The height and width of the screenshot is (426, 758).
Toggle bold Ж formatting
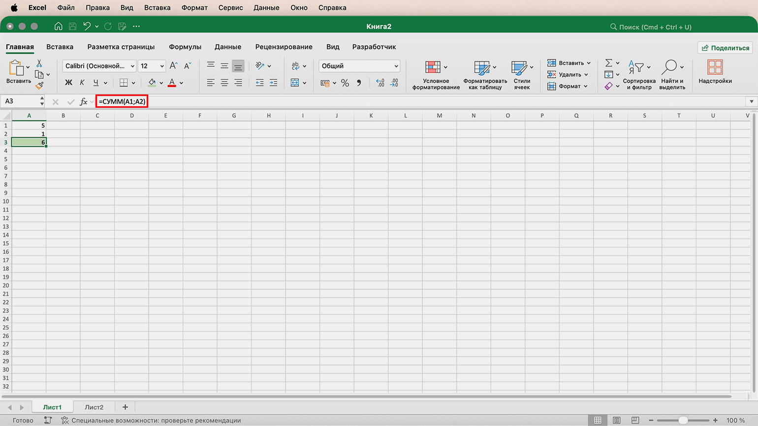(68, 83)
